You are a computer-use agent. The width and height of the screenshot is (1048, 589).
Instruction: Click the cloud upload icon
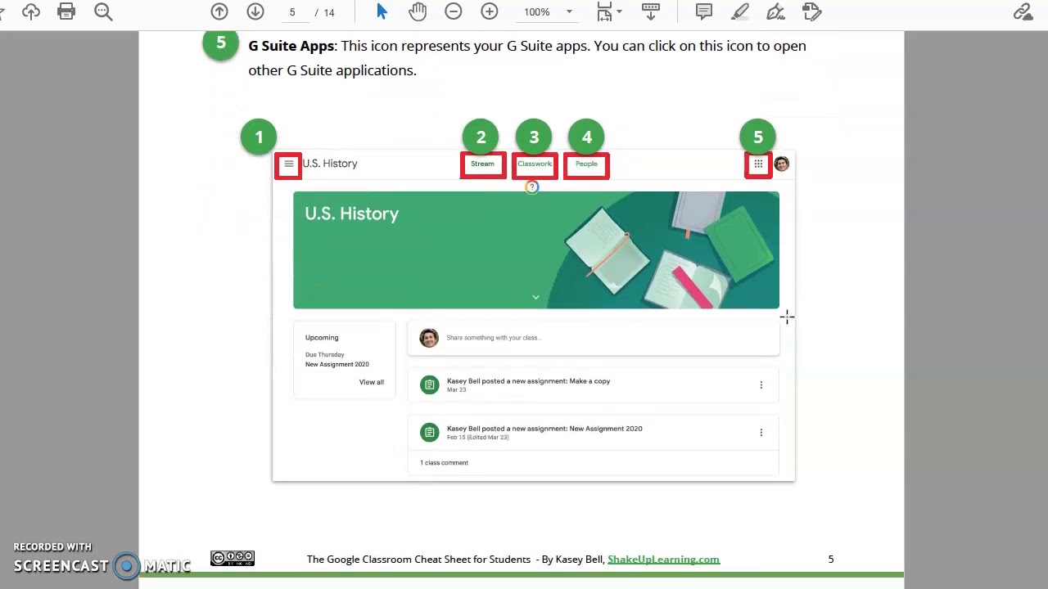point(31,11)
